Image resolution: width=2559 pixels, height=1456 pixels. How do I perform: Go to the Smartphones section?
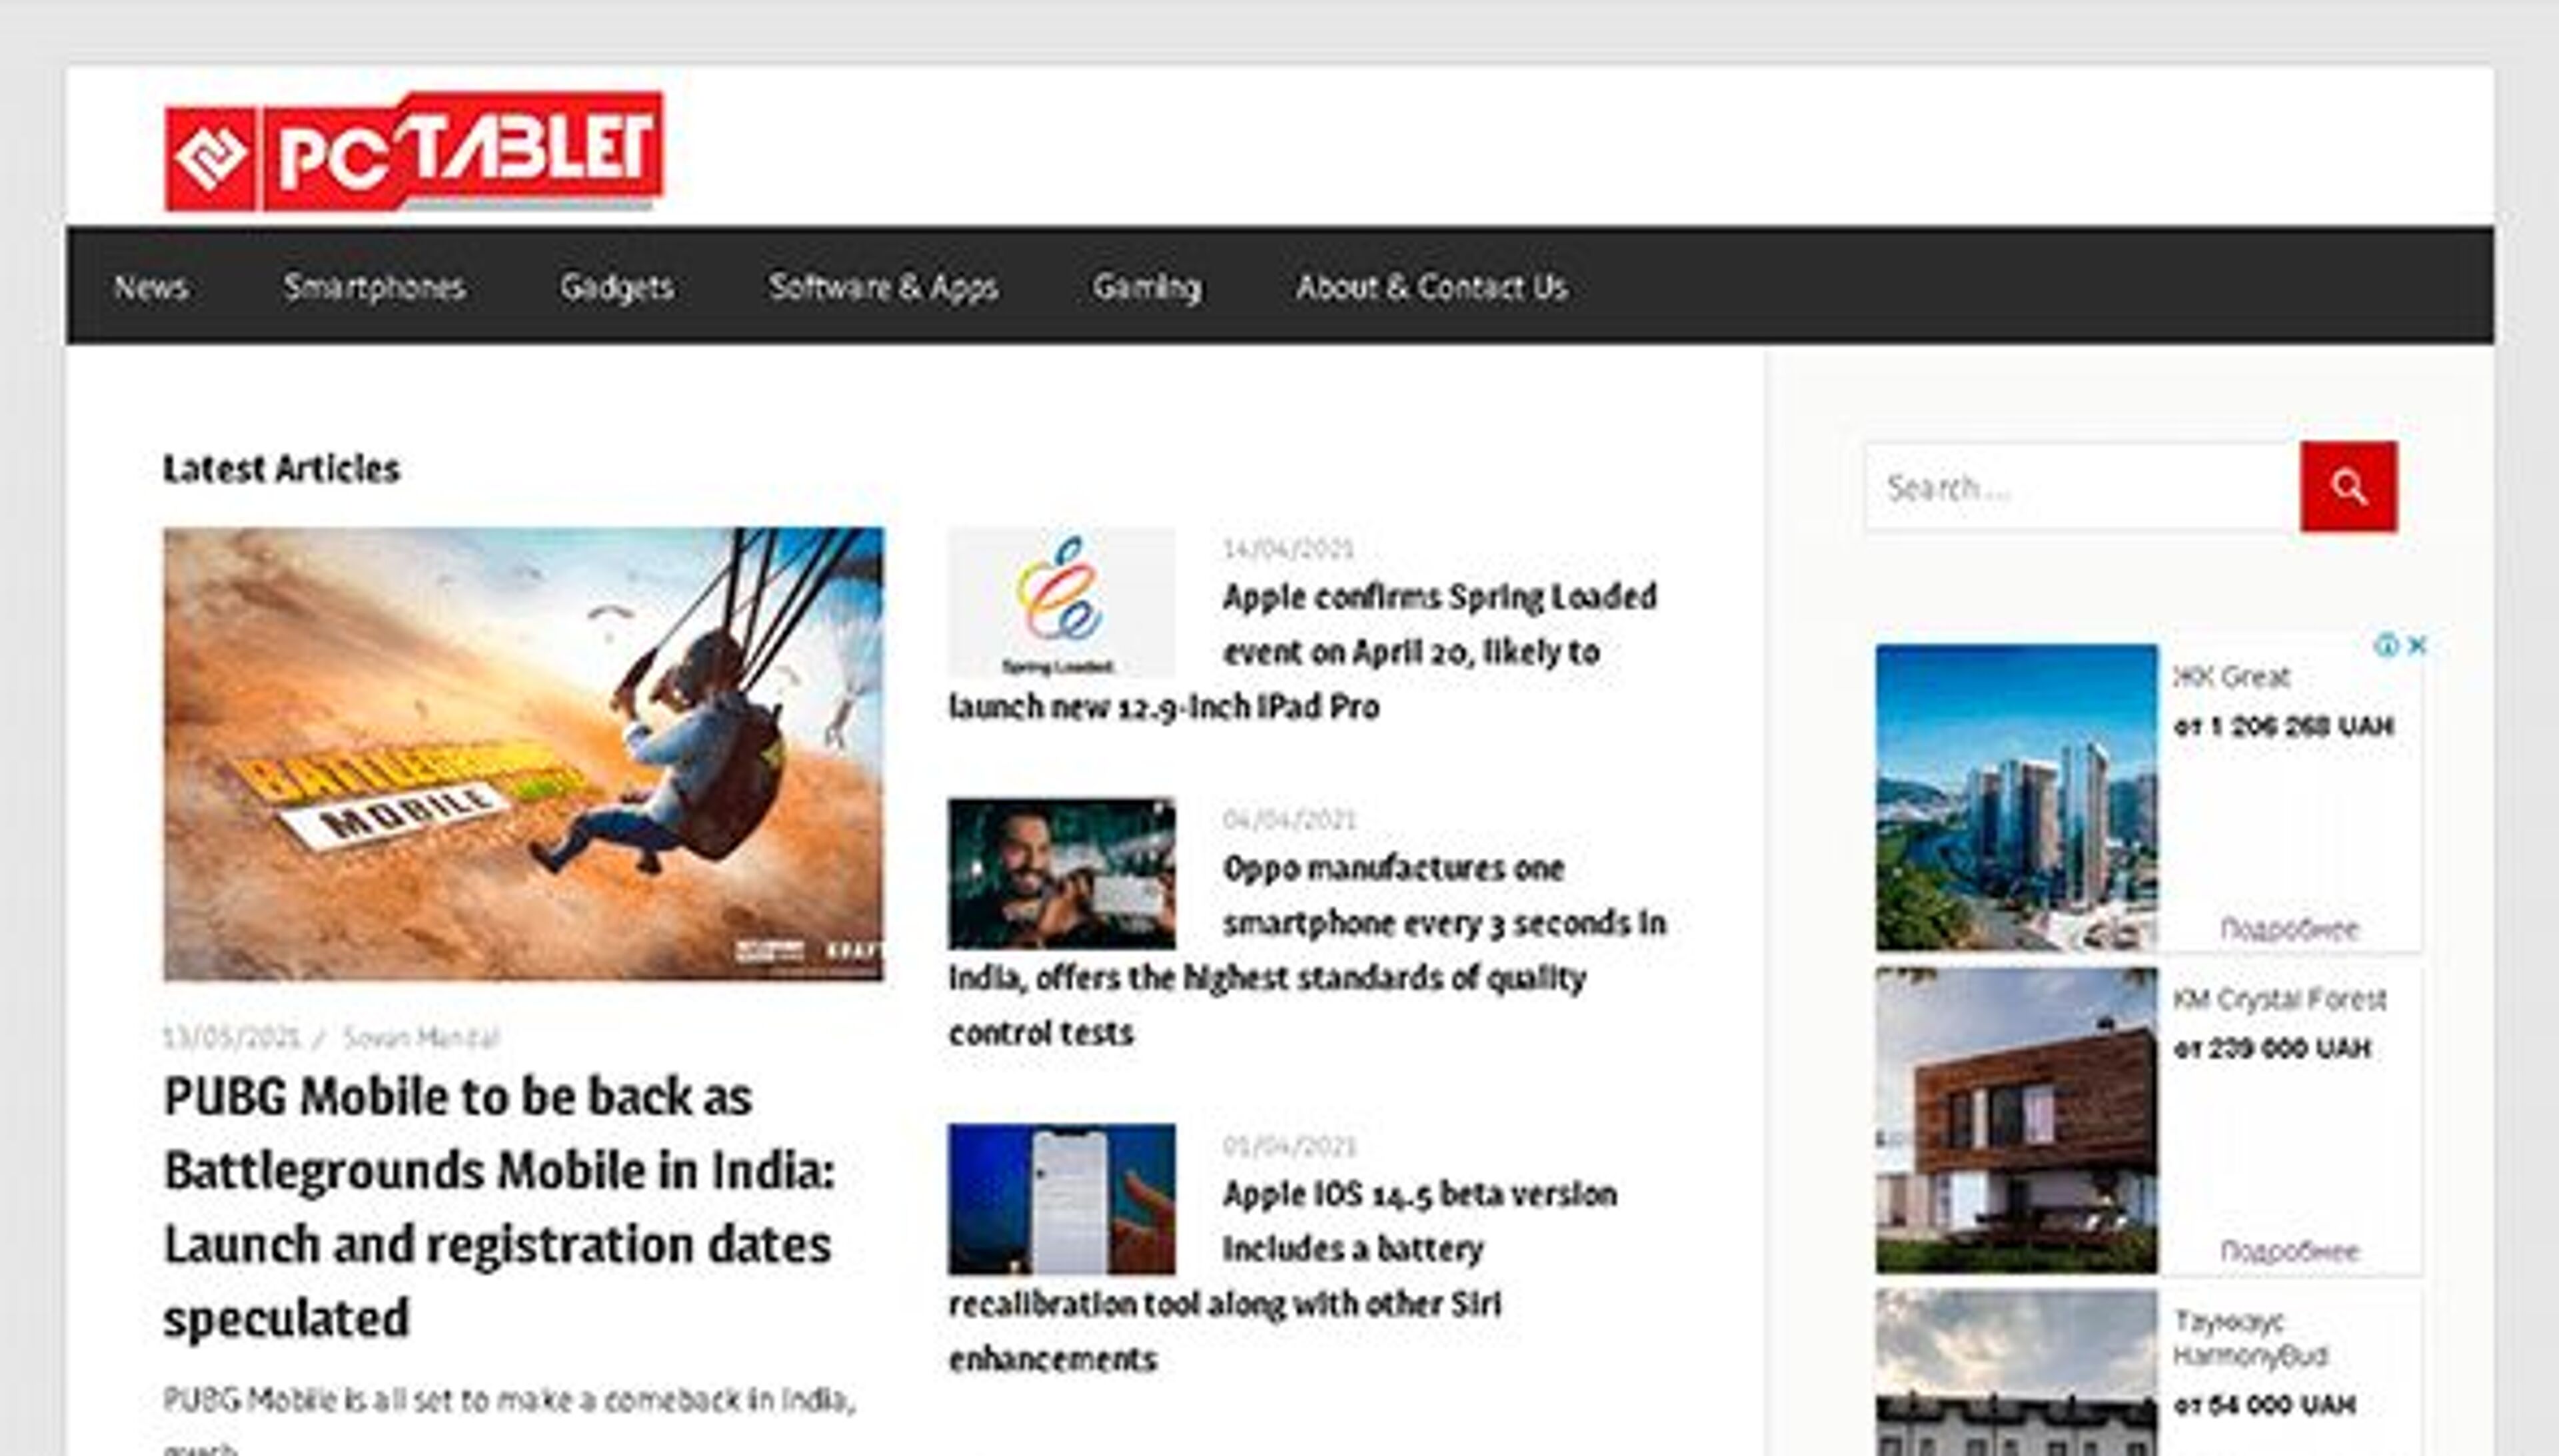[374, 288]
